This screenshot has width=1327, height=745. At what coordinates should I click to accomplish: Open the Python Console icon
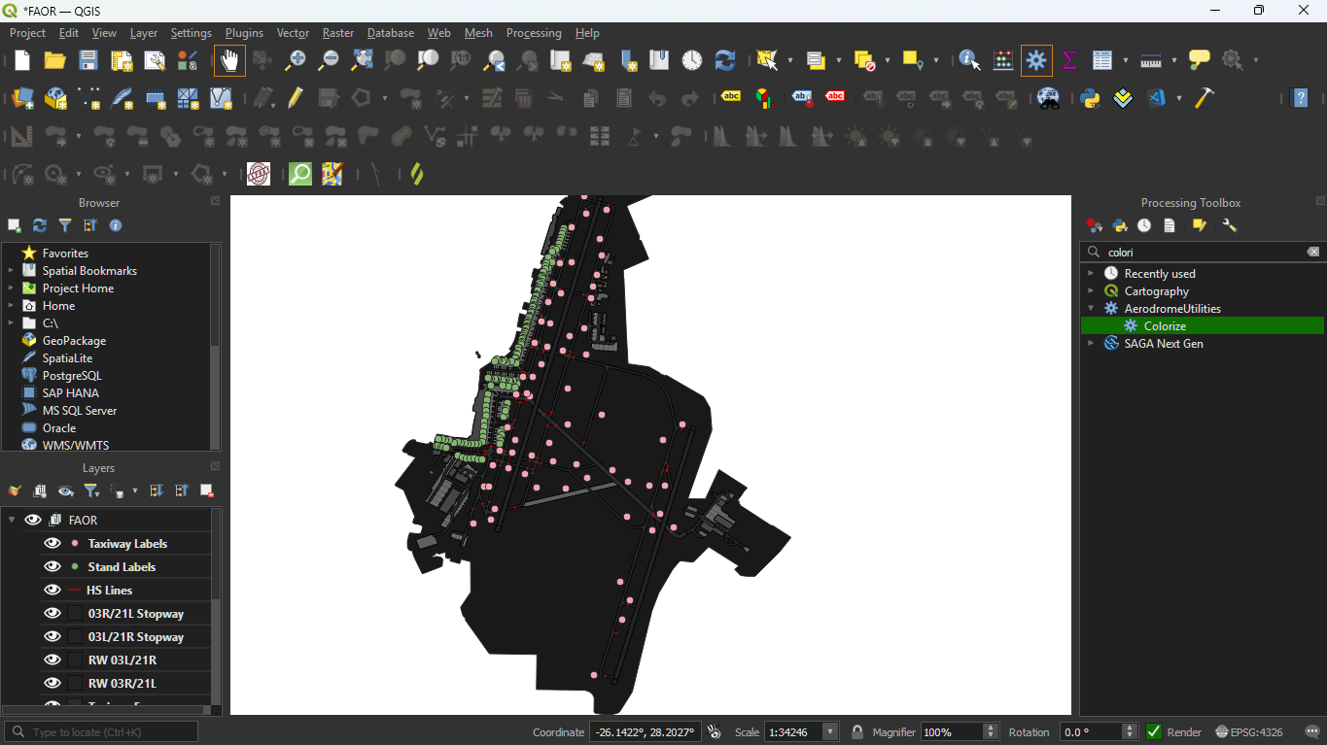coord(1090,98)
